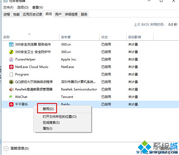Image resolution: width=179 pixels, height=155 pixels.
Task: Select the QQ游戏大厅微端启动程序 entry name
Action: 34,82
